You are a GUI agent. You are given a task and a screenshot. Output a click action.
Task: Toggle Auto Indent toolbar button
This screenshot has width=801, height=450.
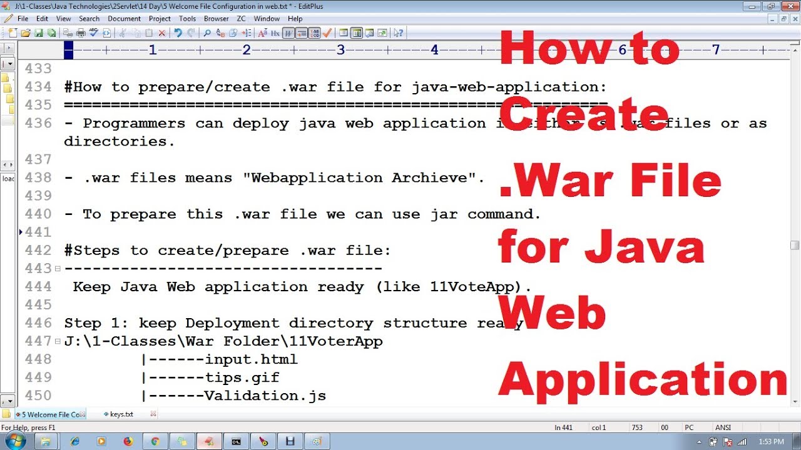click(x=302, y=32)
